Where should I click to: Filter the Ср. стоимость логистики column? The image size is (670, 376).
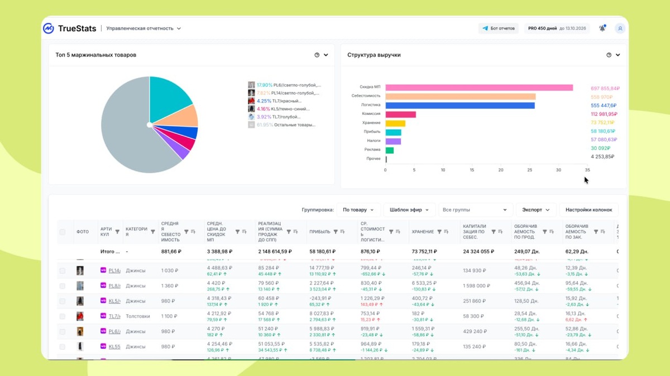coord(391,232)
